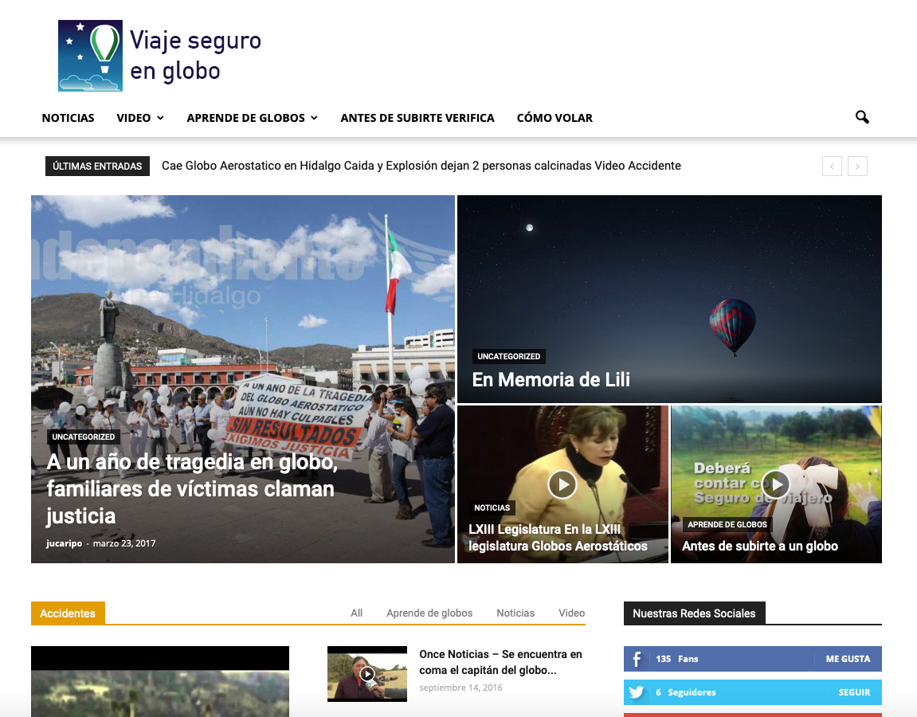Click the APRENDE DE GLOBOS category tag
917x717 pixels.
727,524
